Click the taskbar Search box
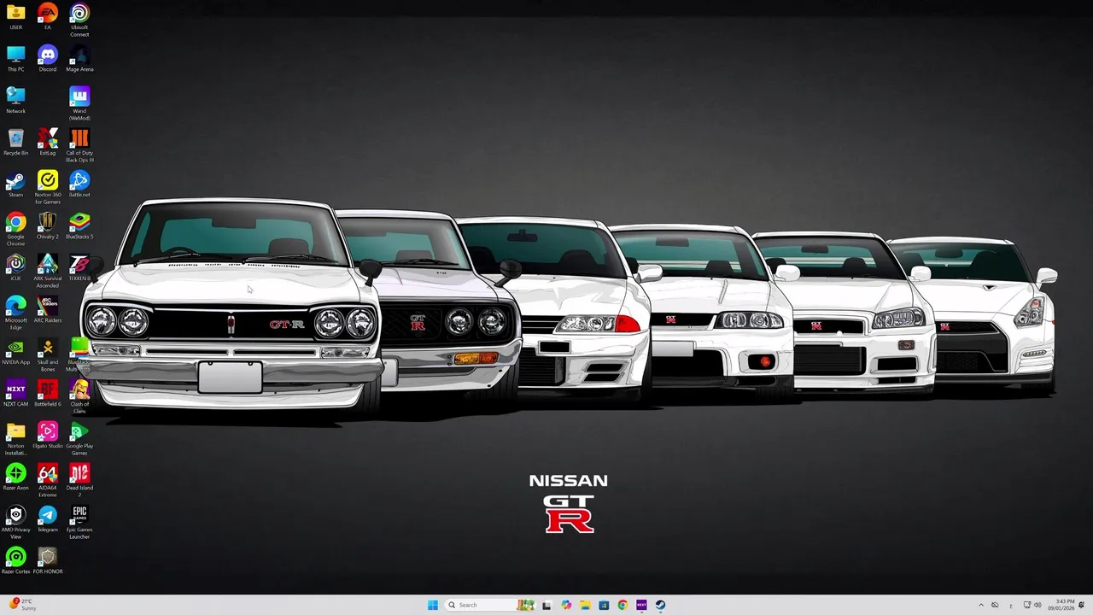 (490, 605)
